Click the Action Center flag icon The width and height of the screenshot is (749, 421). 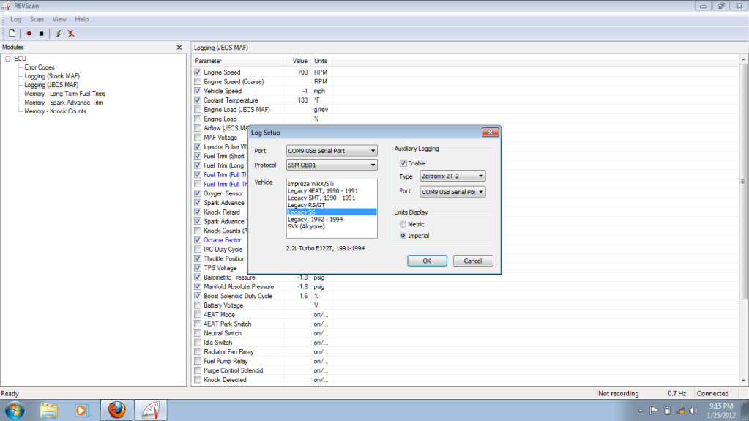tap(654, 411)
